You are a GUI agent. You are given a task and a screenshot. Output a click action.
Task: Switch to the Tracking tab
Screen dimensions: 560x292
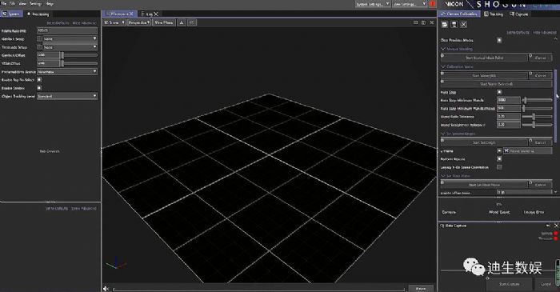point(494,14)
